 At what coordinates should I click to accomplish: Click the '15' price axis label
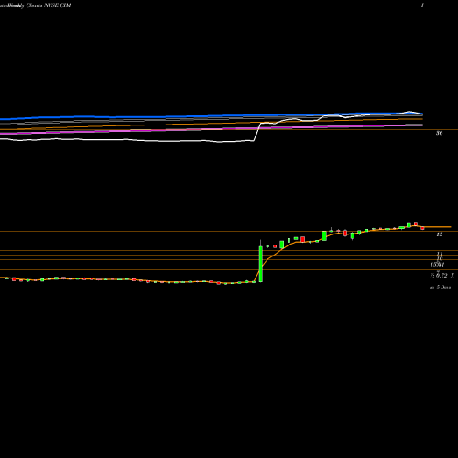point(439,234)
